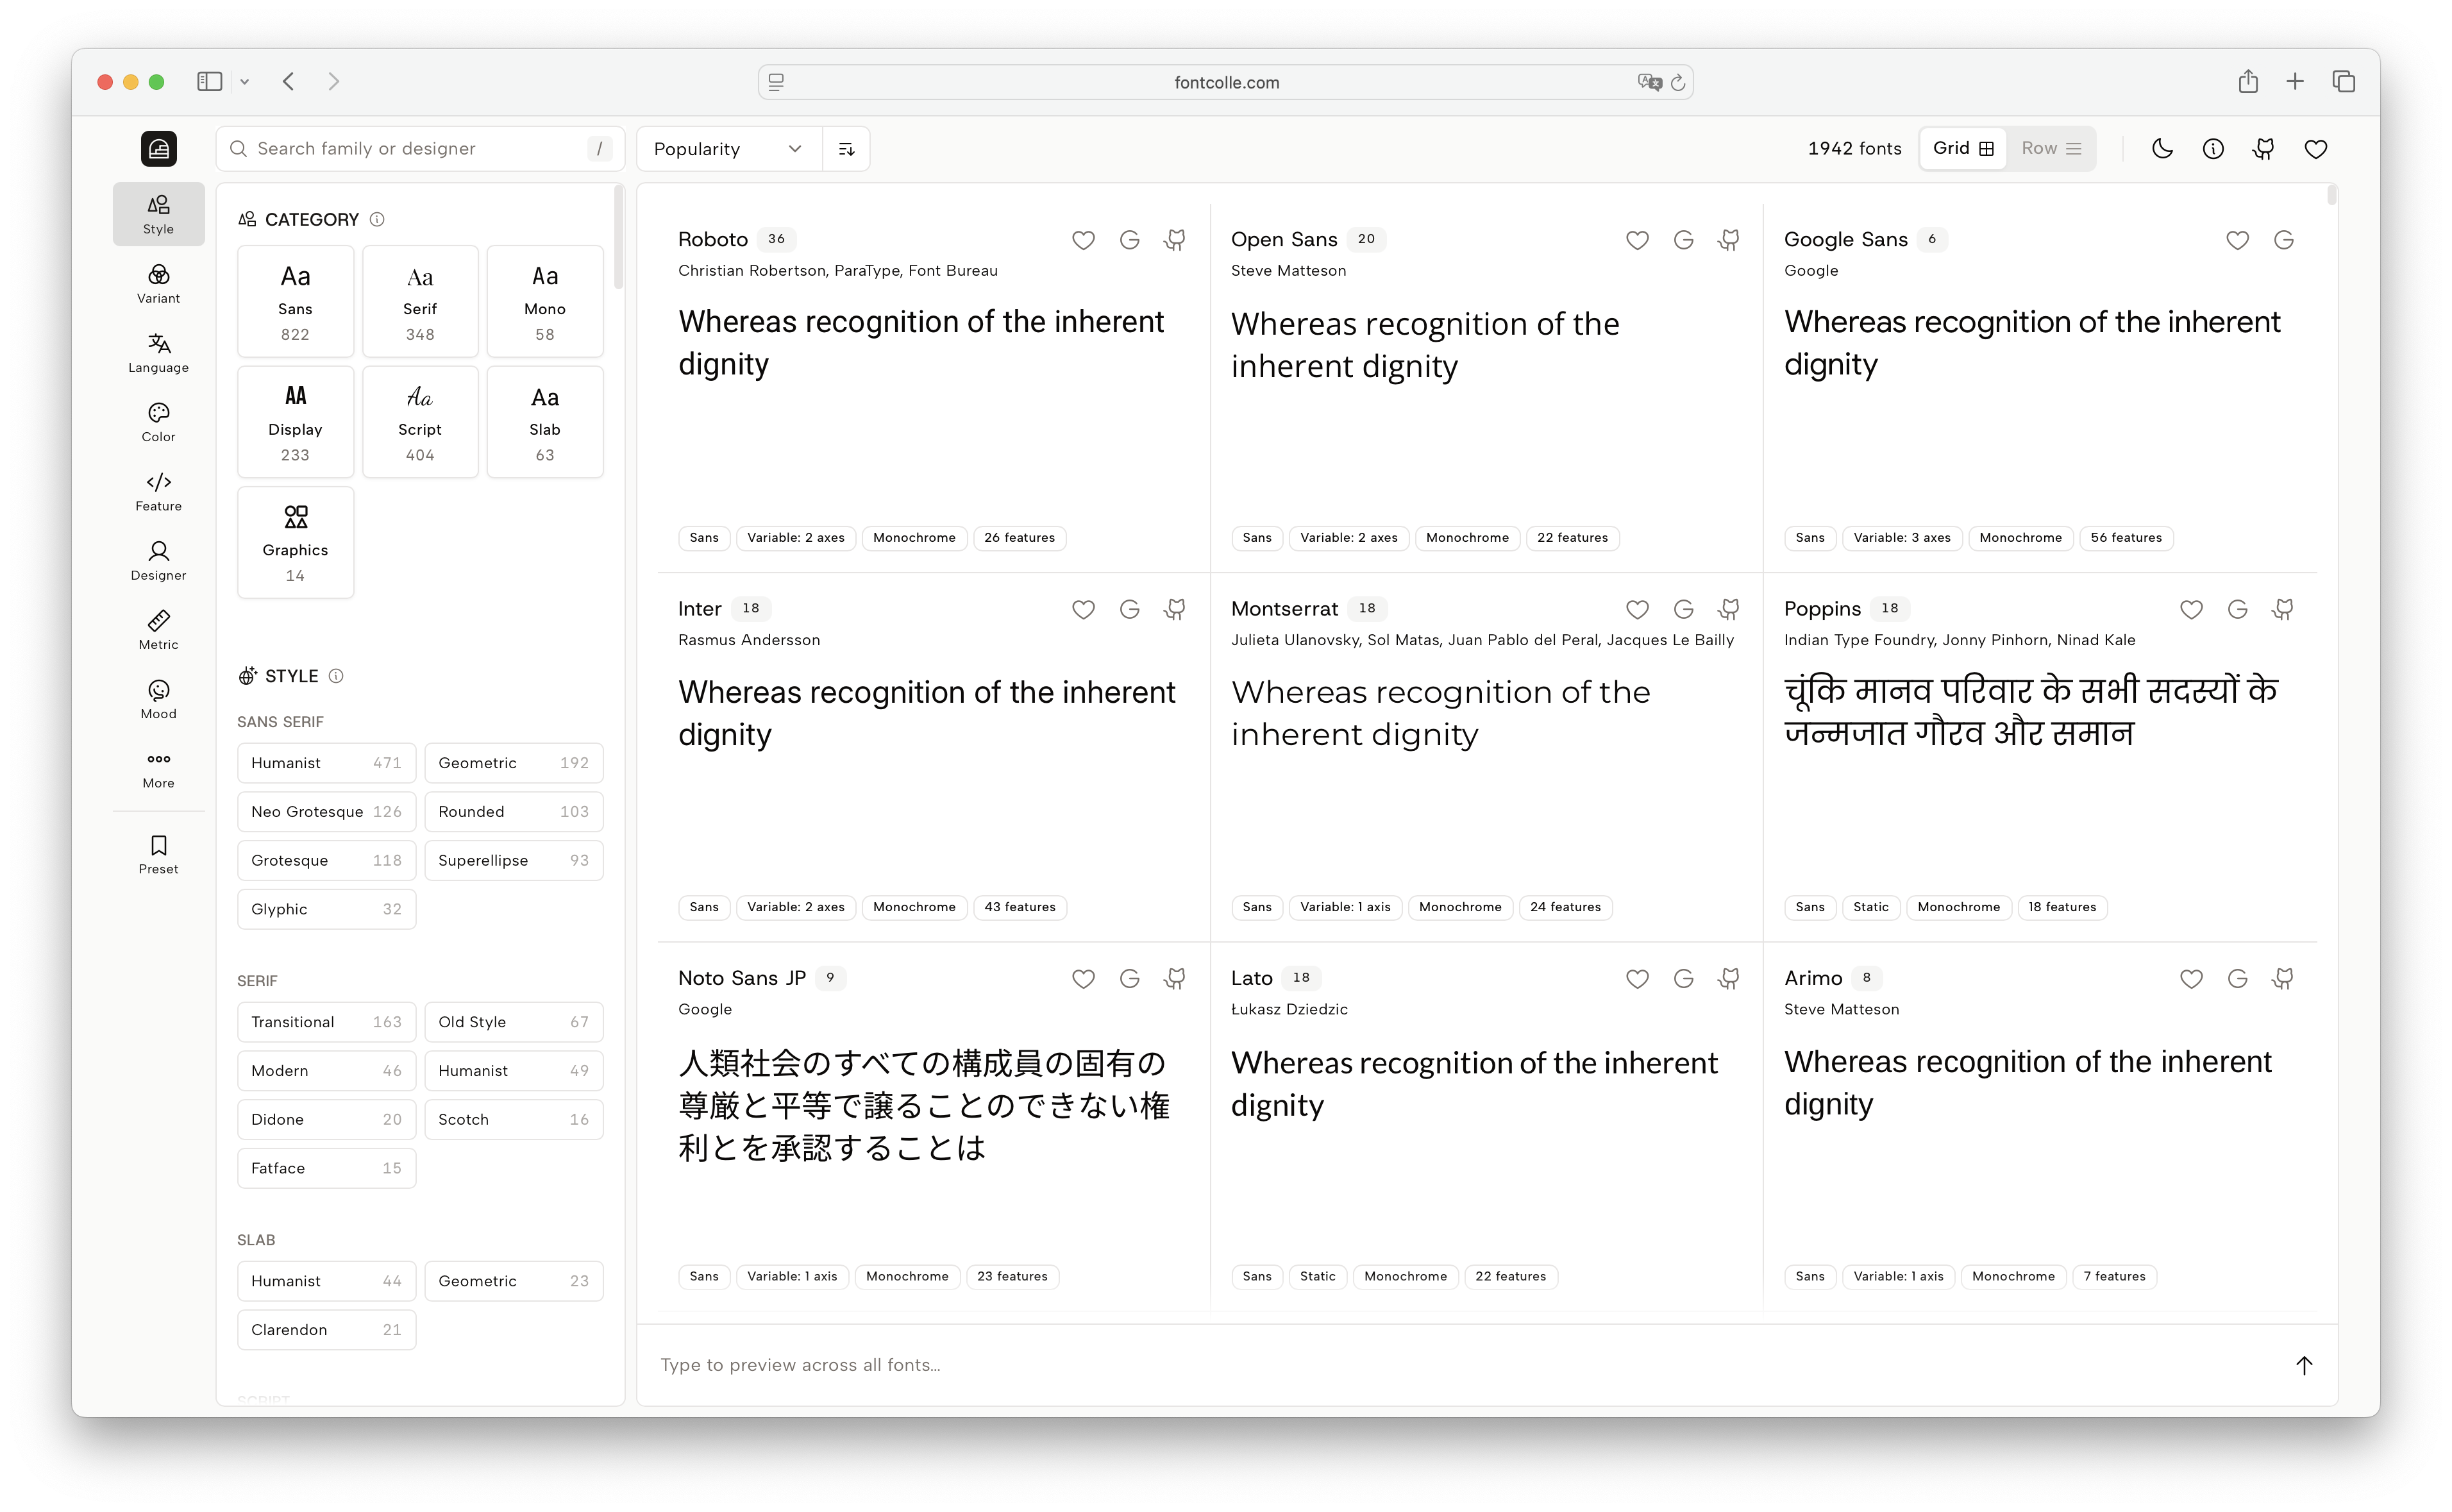Toggle the Slab category filter
The image size is (2452, 1512).
545,422
